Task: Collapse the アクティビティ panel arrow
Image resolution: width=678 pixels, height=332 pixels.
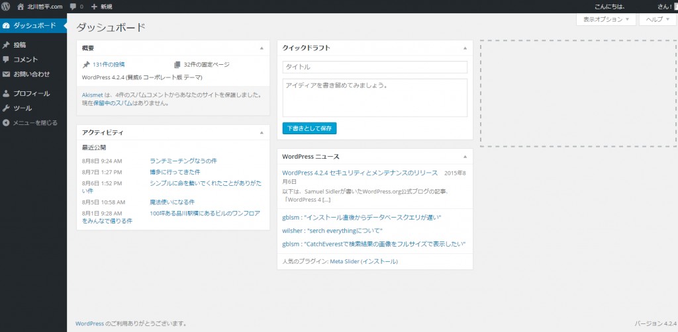Action: coord(262,133)
